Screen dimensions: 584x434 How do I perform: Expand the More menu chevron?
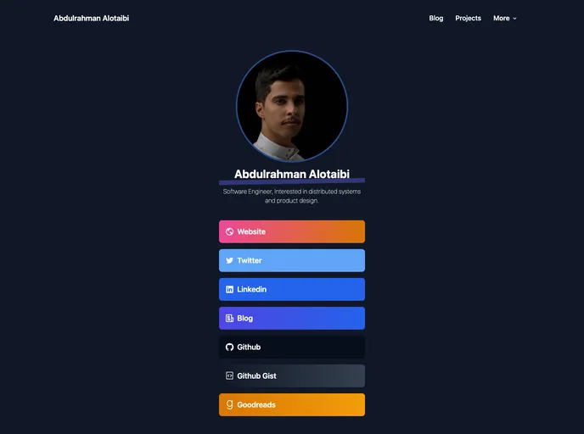(x=514, y=18)
